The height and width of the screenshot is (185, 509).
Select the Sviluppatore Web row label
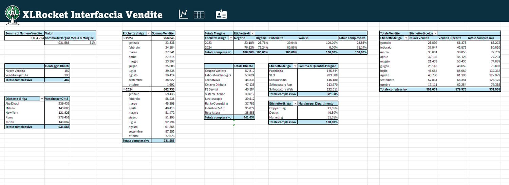tap(283, 89)
